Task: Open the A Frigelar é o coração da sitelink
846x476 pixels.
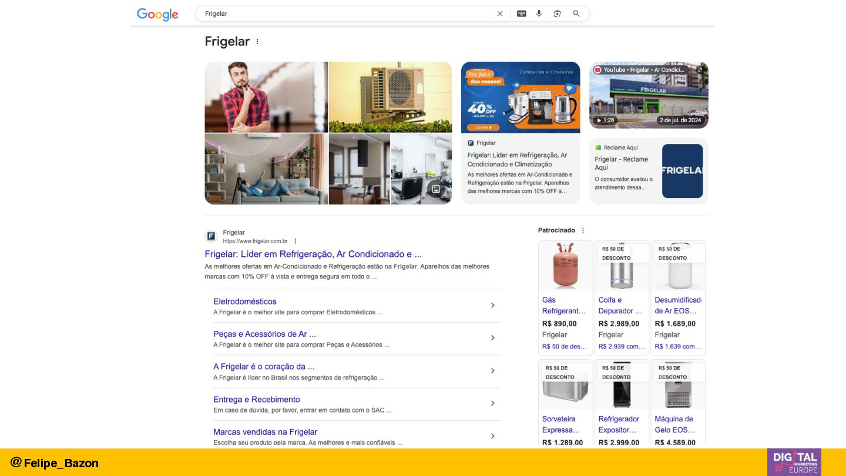Action: (264, 366)
